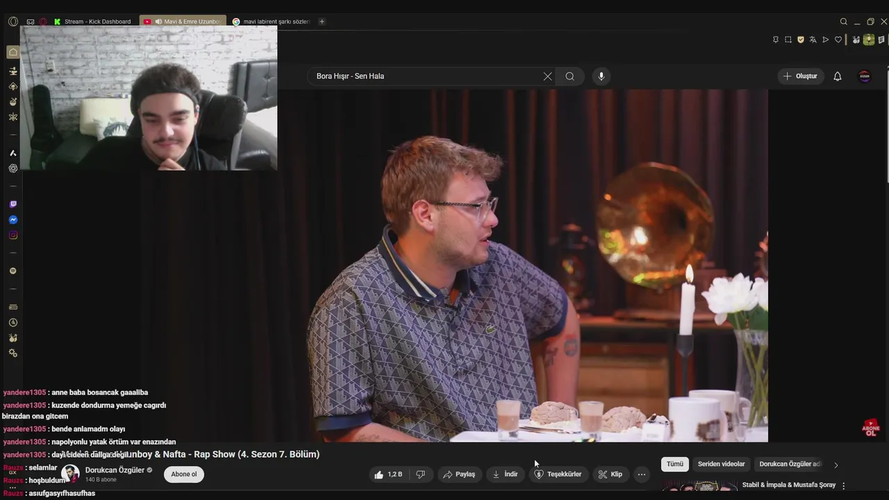Open the ad blocker shield icon

point(801,40)
